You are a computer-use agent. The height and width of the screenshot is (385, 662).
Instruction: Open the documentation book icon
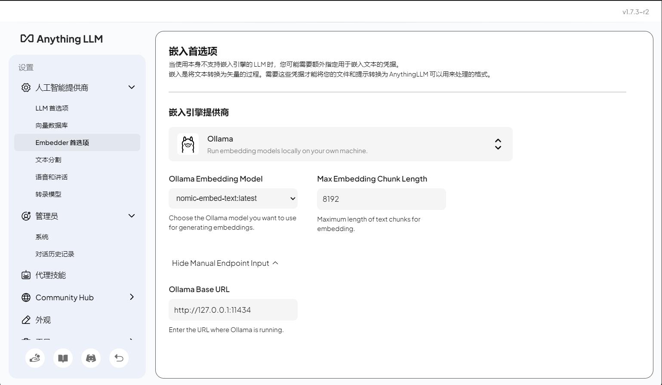[63, 358]
